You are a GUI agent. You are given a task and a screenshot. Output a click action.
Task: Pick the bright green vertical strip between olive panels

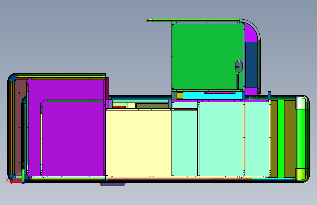point(281,139)
